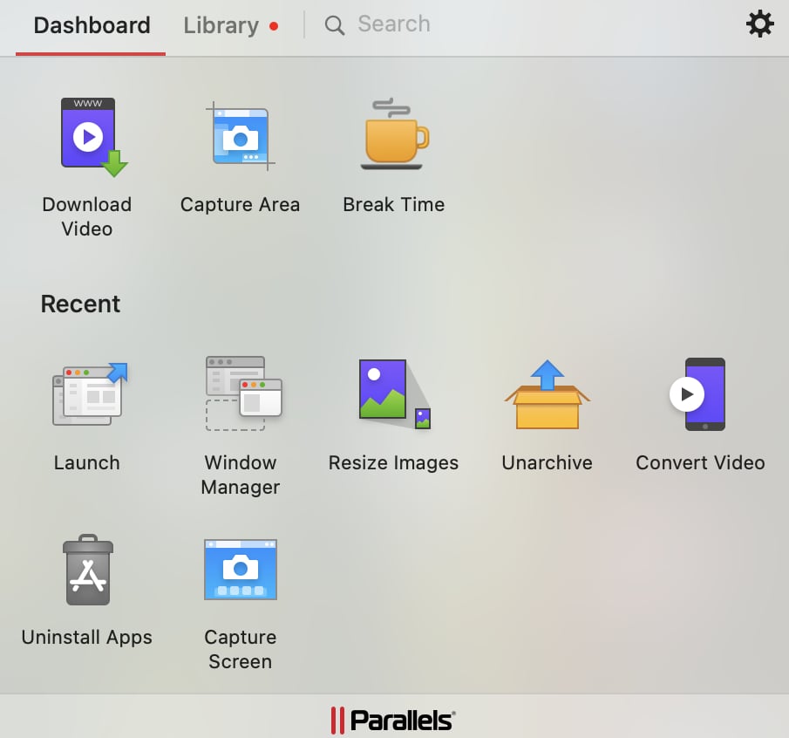Click the "Recent" section heading
789x738 pixels.
80,304
